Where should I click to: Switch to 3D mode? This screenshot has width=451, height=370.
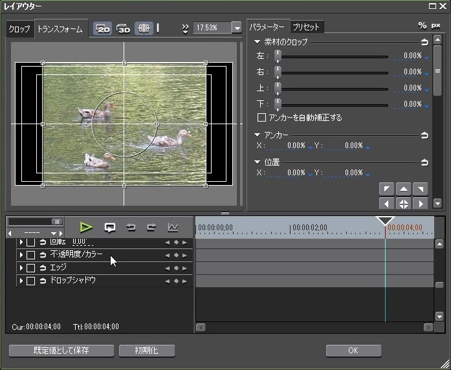pos(124,28)
